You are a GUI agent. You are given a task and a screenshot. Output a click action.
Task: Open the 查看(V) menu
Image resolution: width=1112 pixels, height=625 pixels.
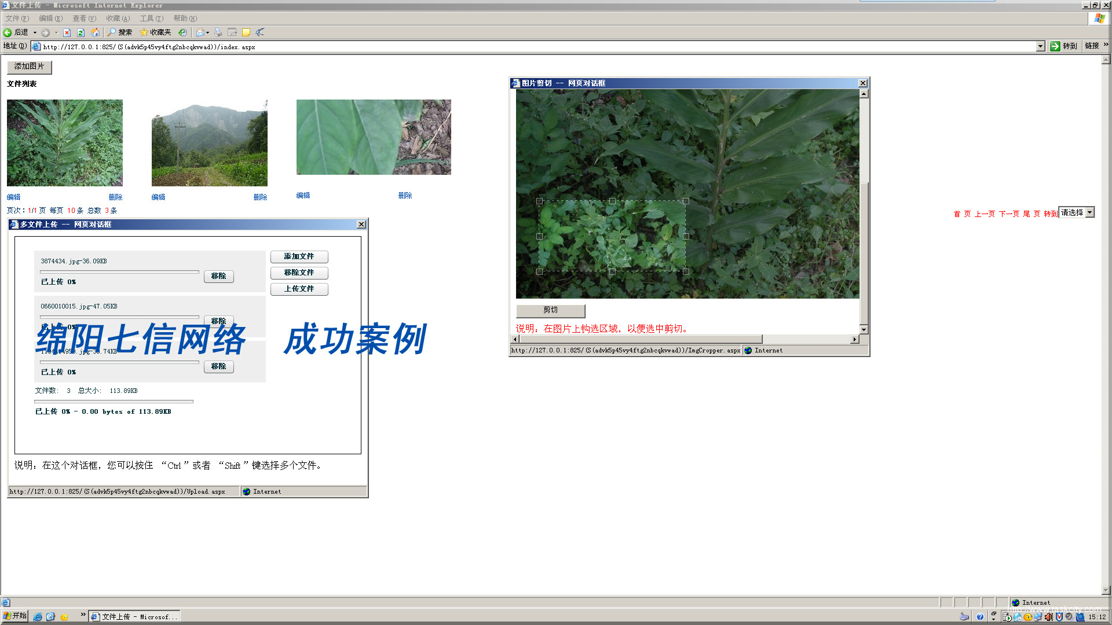[84, 19]
